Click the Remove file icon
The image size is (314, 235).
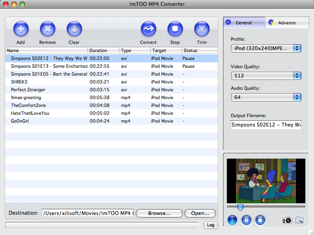click(x=47, y=29)
